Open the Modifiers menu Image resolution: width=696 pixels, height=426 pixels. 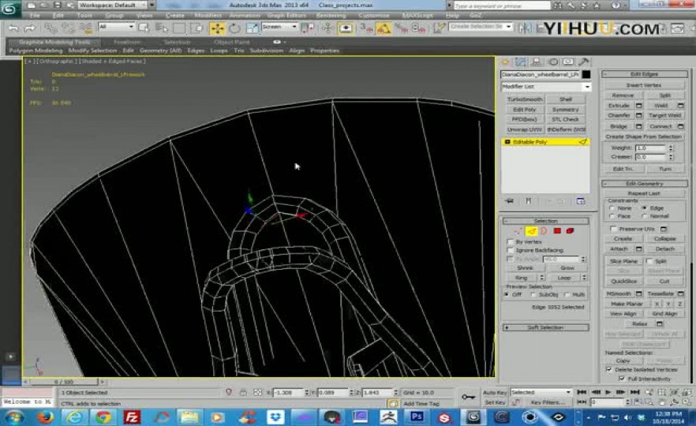(208, 15)
